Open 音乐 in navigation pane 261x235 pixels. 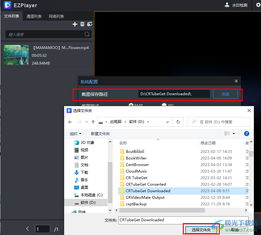click(x=81, y=180)
